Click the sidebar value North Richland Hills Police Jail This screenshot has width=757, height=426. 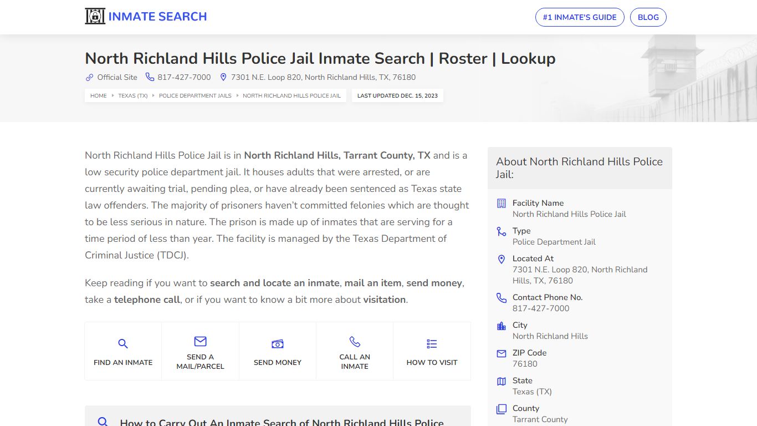coord(569,214)
